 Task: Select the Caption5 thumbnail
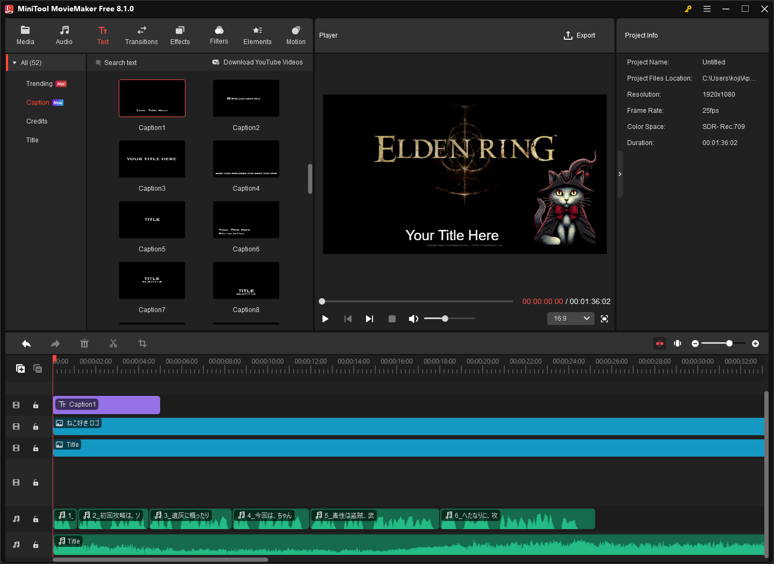152,220
